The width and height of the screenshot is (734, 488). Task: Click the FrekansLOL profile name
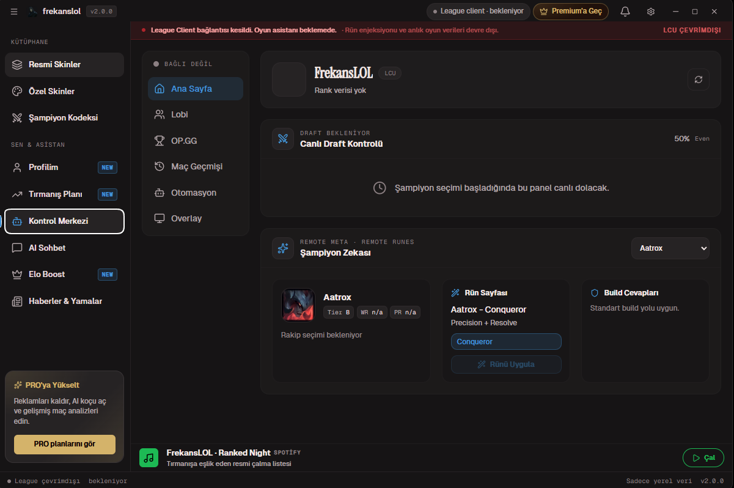coord(343,73)
